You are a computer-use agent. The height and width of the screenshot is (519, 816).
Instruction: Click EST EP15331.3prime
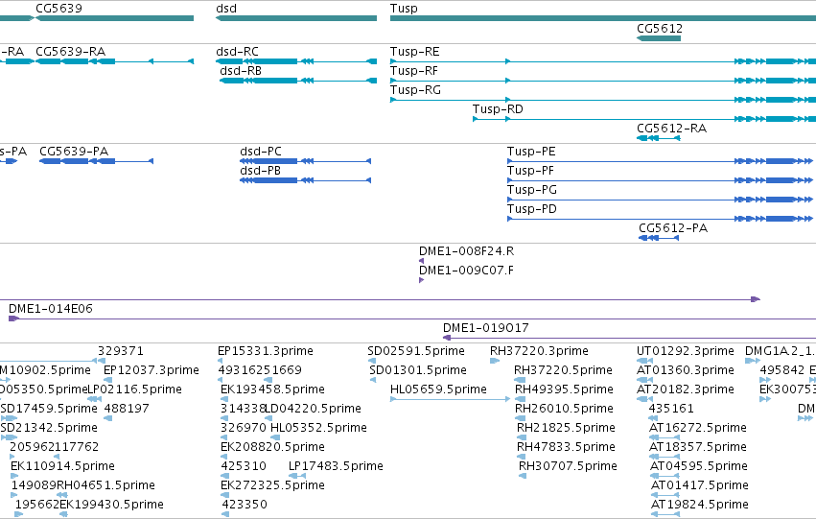(266, 351)
